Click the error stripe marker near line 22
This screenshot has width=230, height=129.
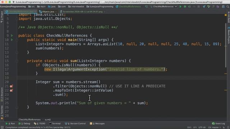click(x=226, y=90)
